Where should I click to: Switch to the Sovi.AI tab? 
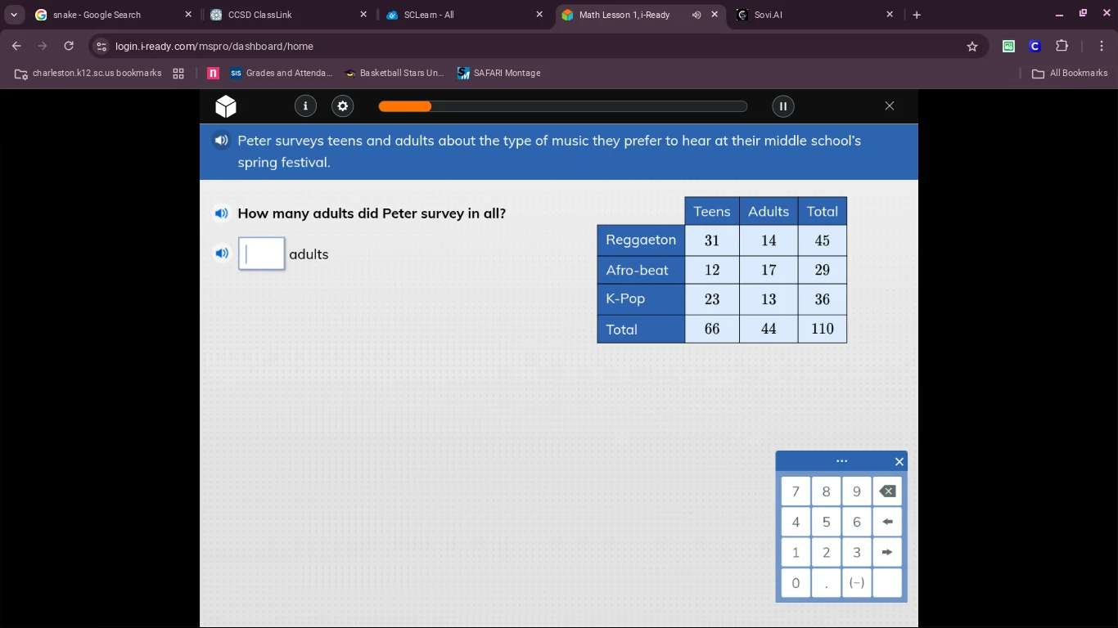810,15
